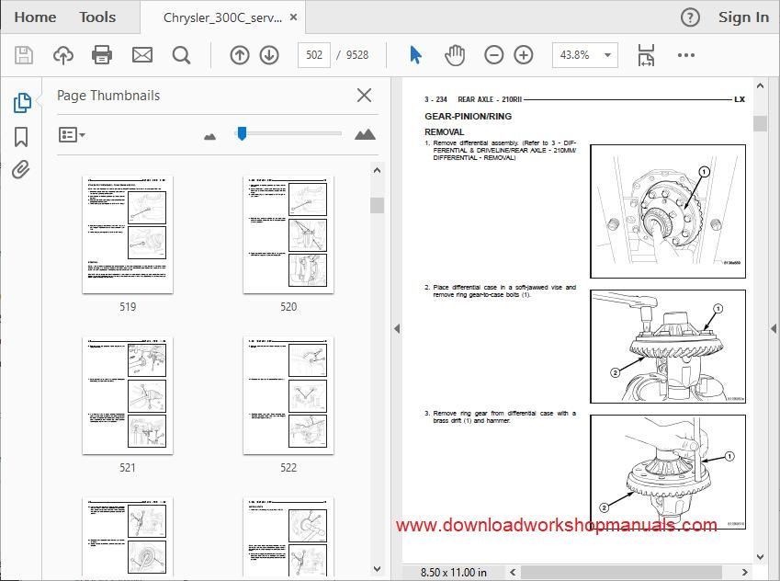The image size is (780, 581).
Task: Select page 520 thumbnail
Action: (288, 235)
